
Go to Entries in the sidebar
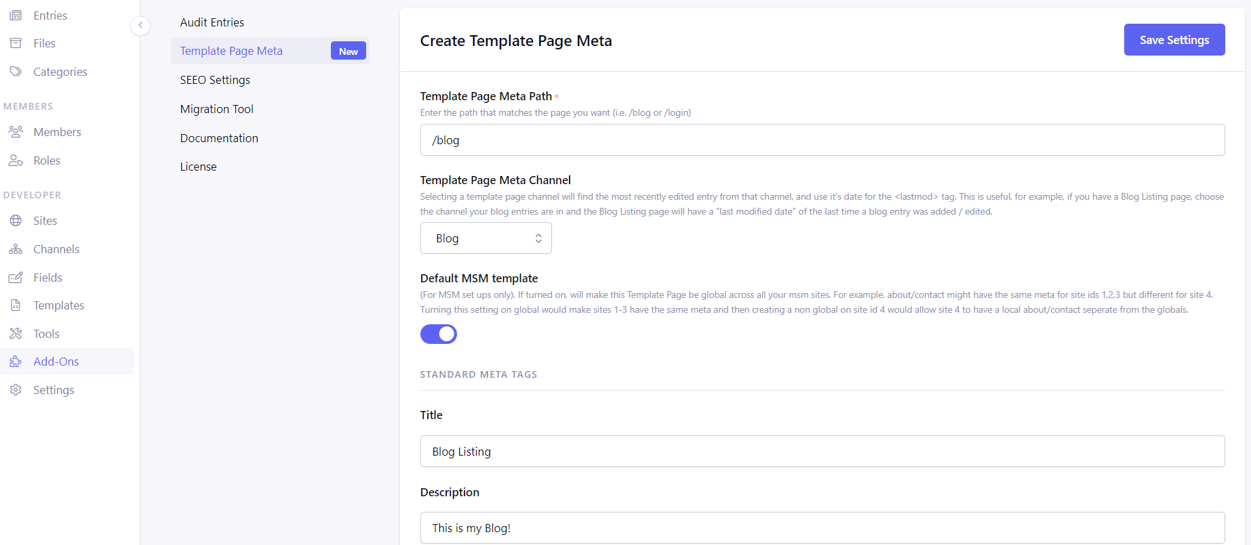(50, 16)
